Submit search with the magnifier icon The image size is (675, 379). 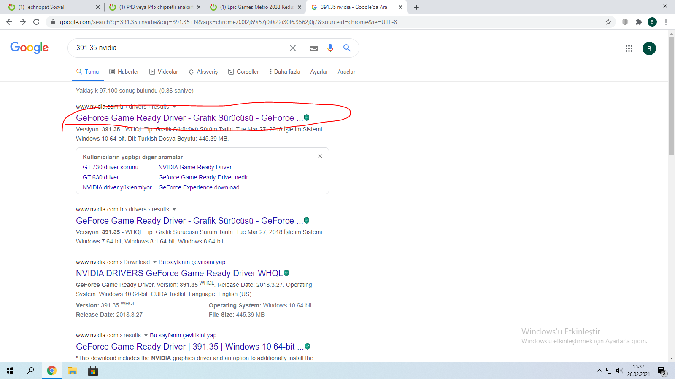[347, 48]
